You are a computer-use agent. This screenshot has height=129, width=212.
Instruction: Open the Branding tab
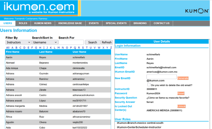[x=140, y=23]
